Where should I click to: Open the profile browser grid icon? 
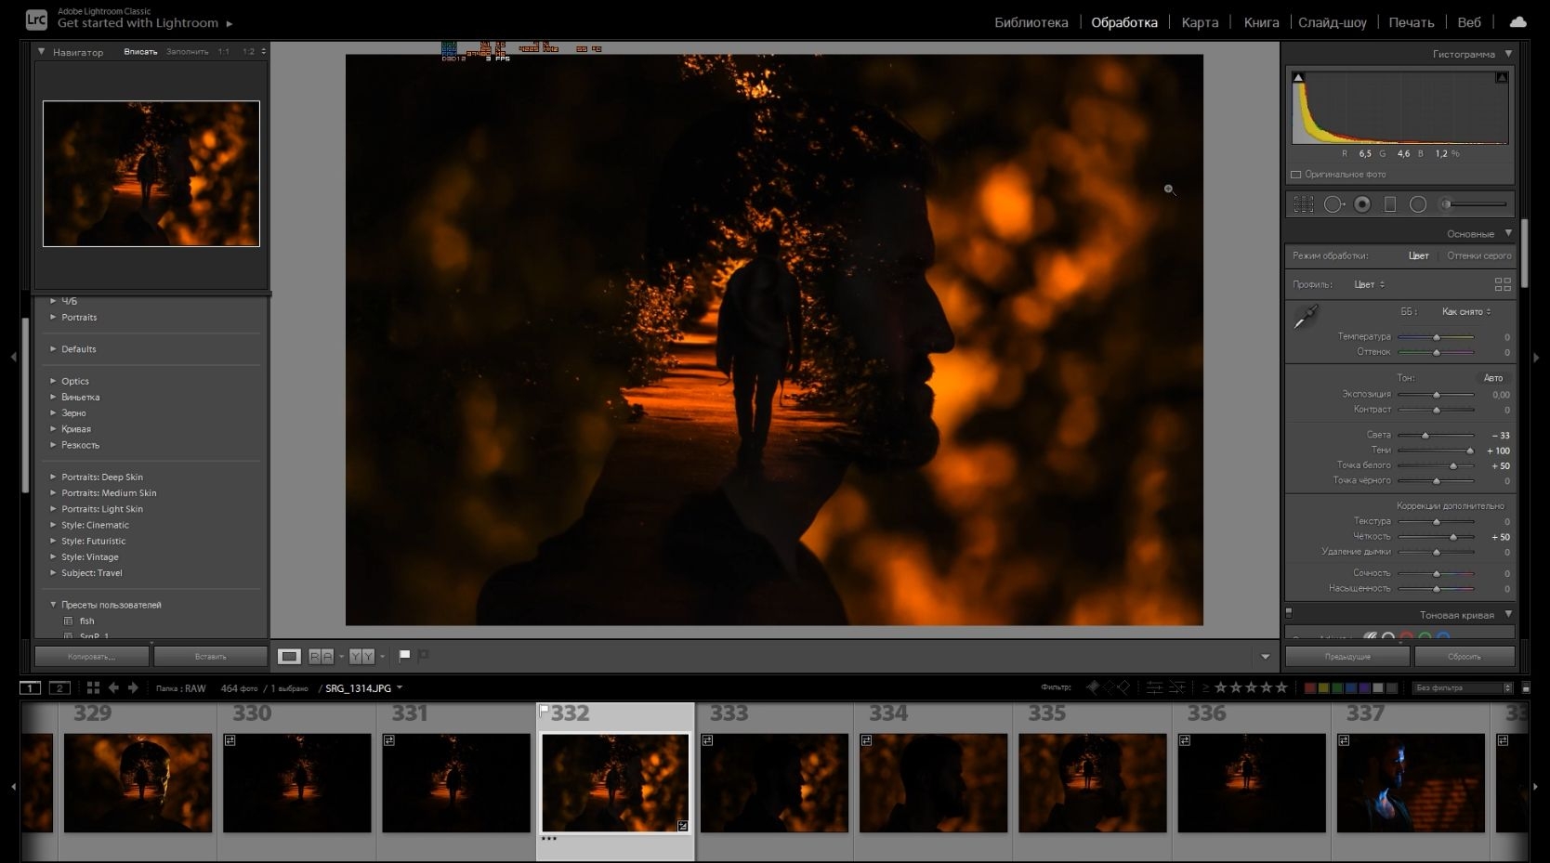click(1503, 284)
